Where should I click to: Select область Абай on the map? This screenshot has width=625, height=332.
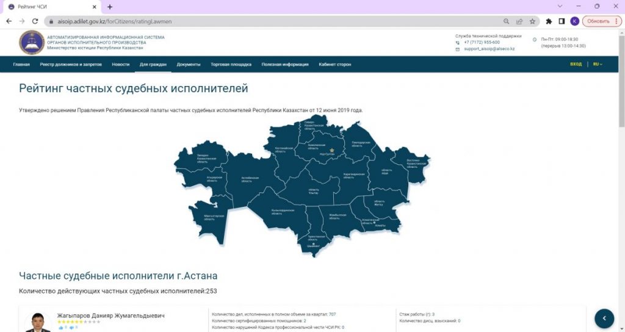click(x=386, y=171)
